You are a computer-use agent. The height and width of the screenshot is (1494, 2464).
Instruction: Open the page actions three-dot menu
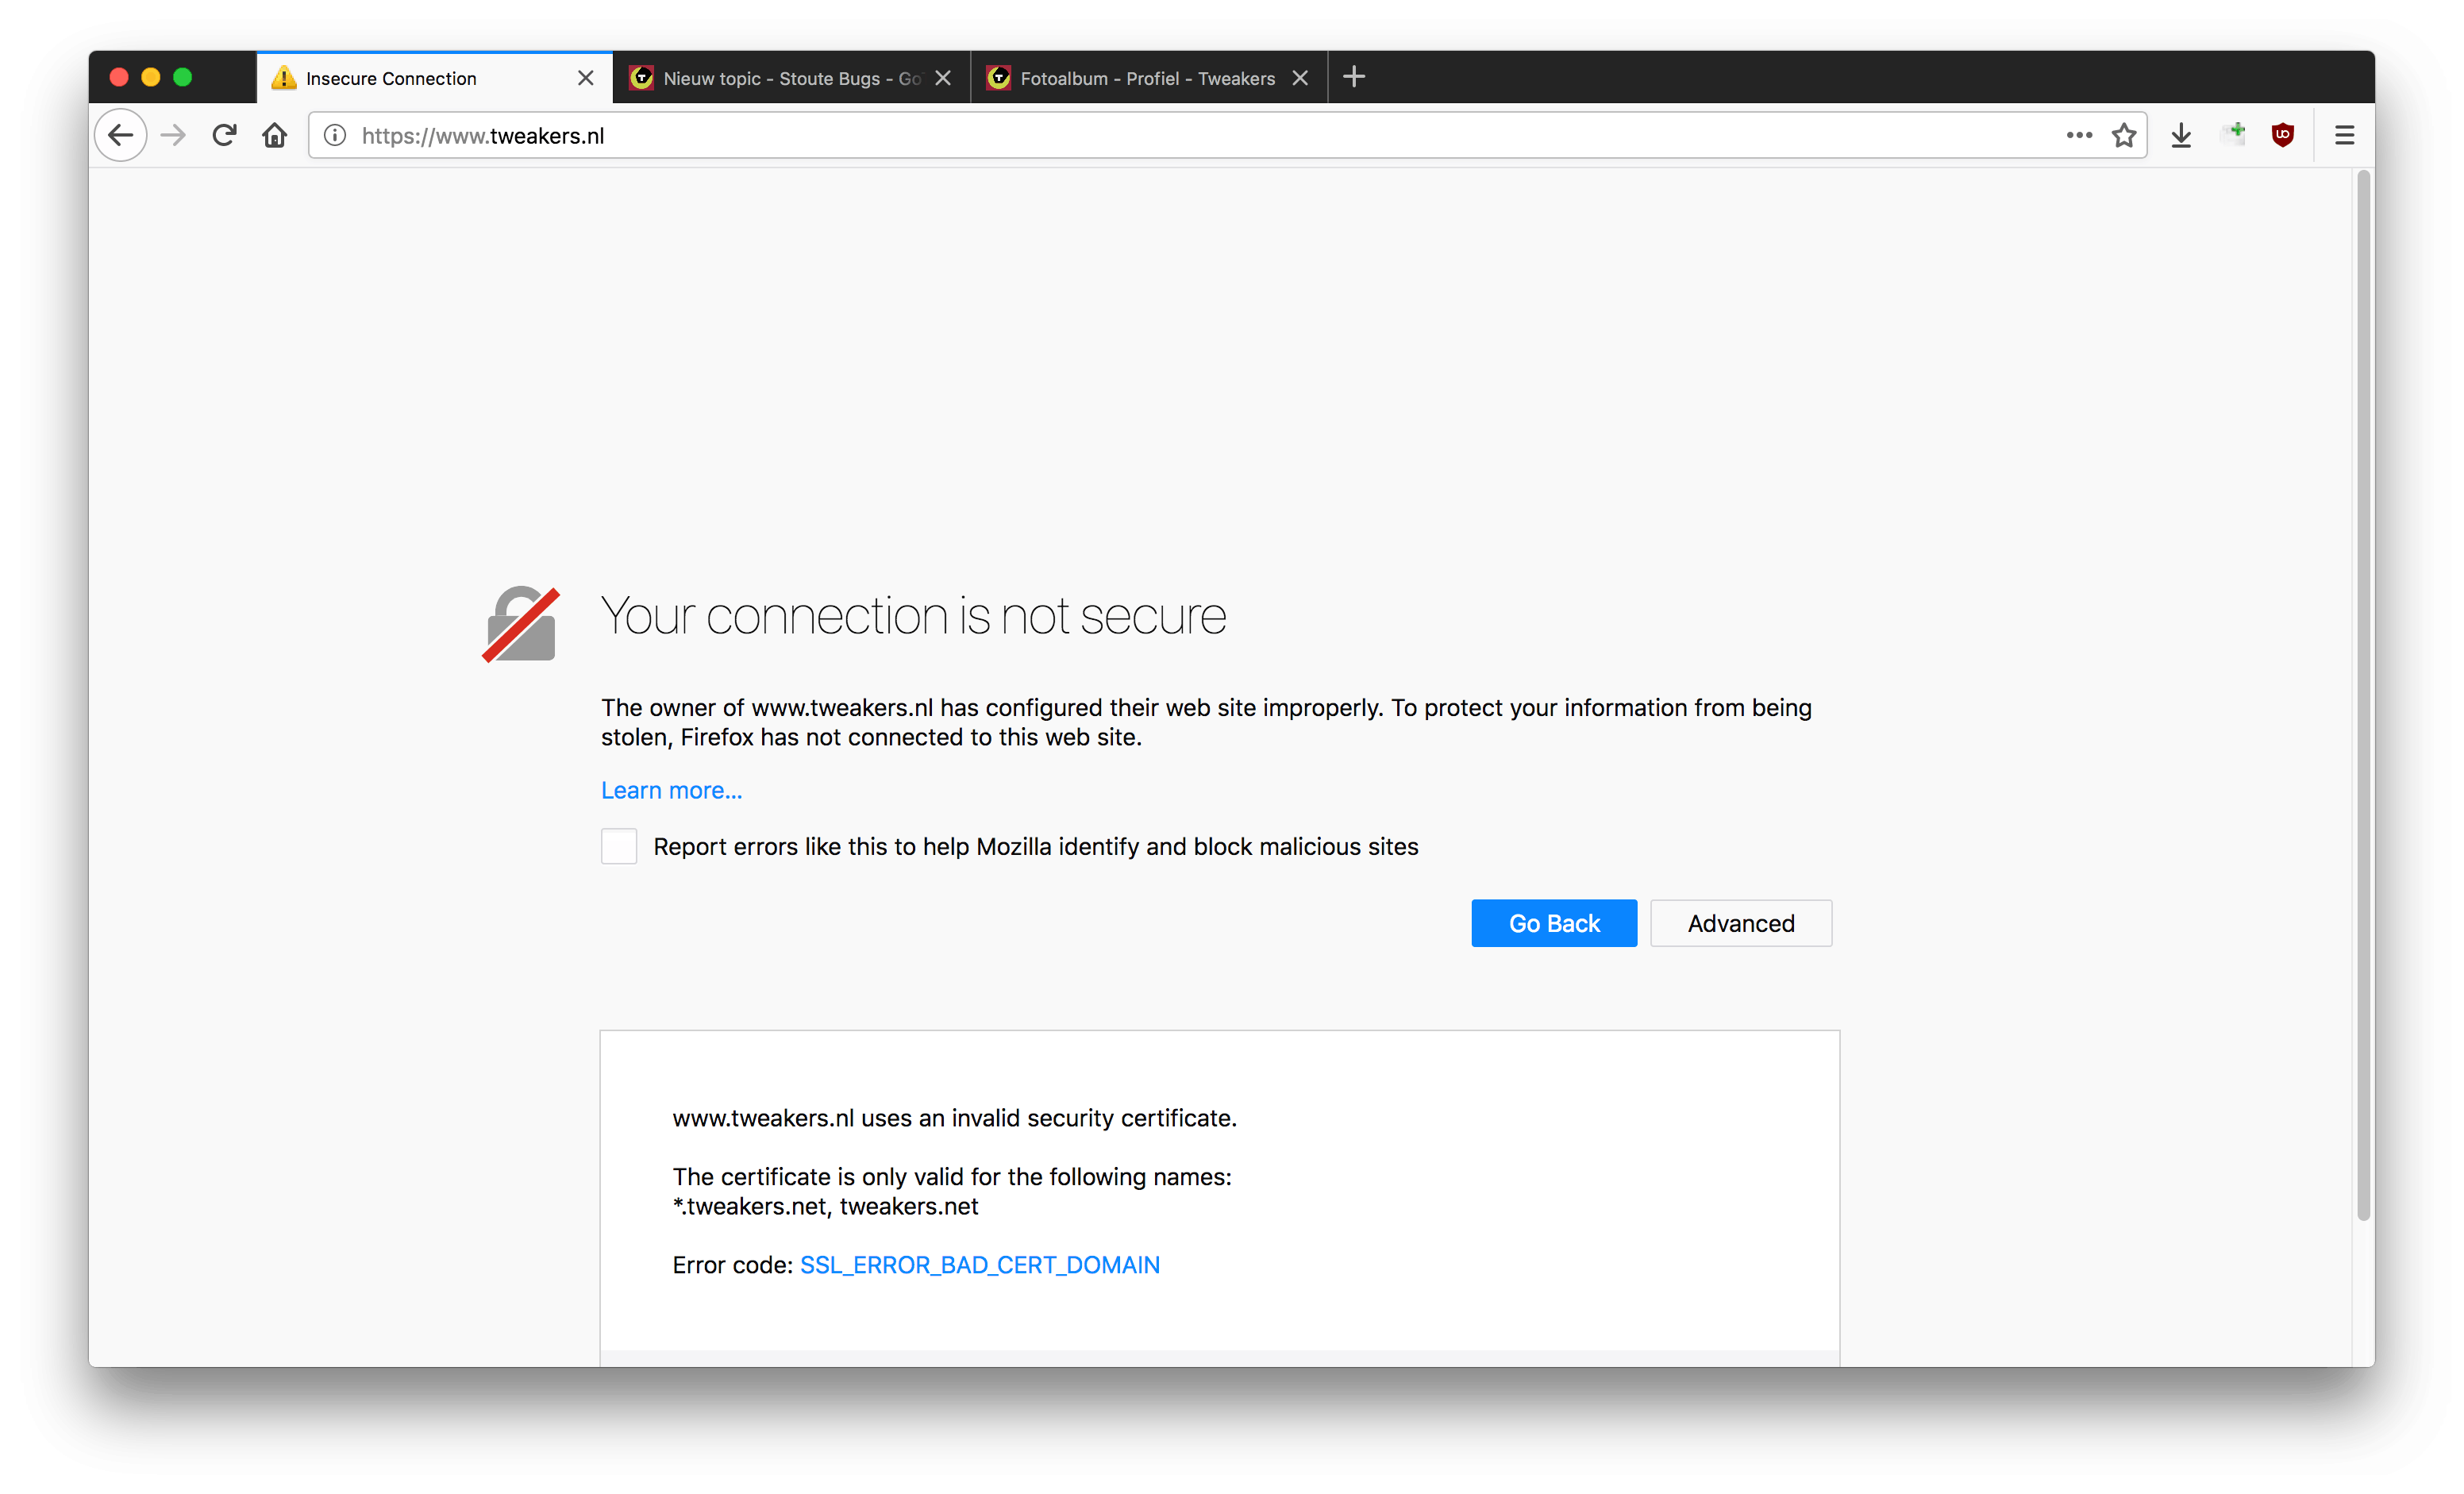[2079, 135]
